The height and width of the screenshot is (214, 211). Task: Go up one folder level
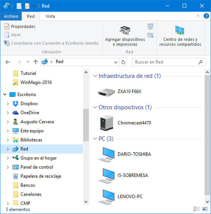click(x=36, y=62)
